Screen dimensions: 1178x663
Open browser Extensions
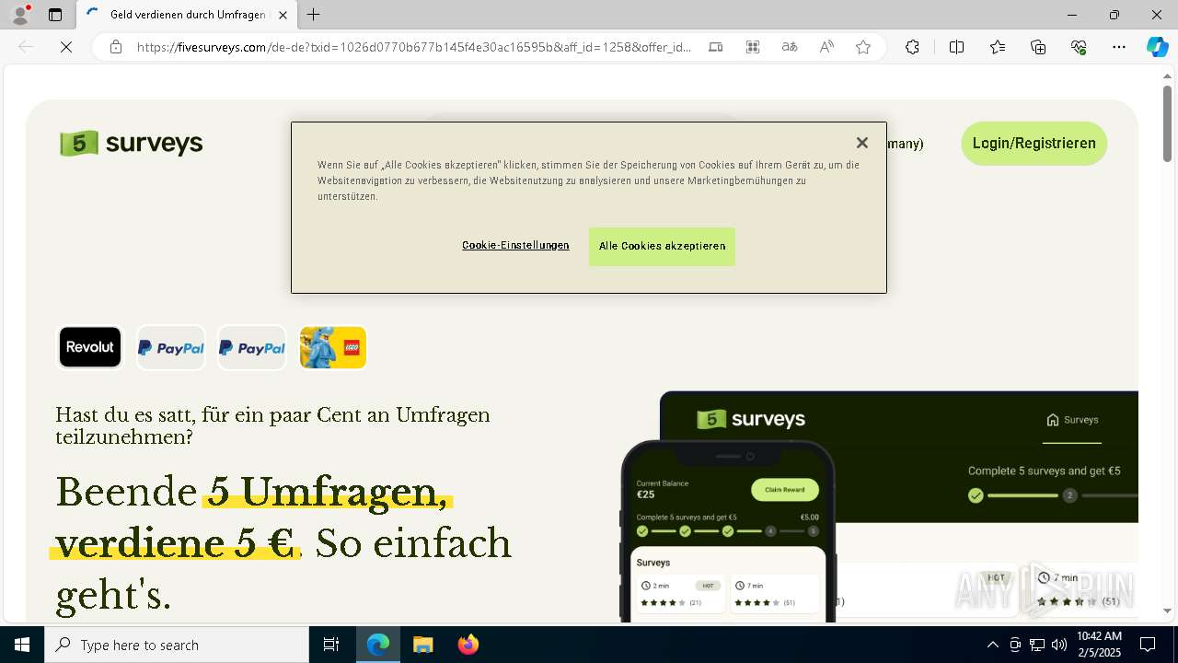912,47
